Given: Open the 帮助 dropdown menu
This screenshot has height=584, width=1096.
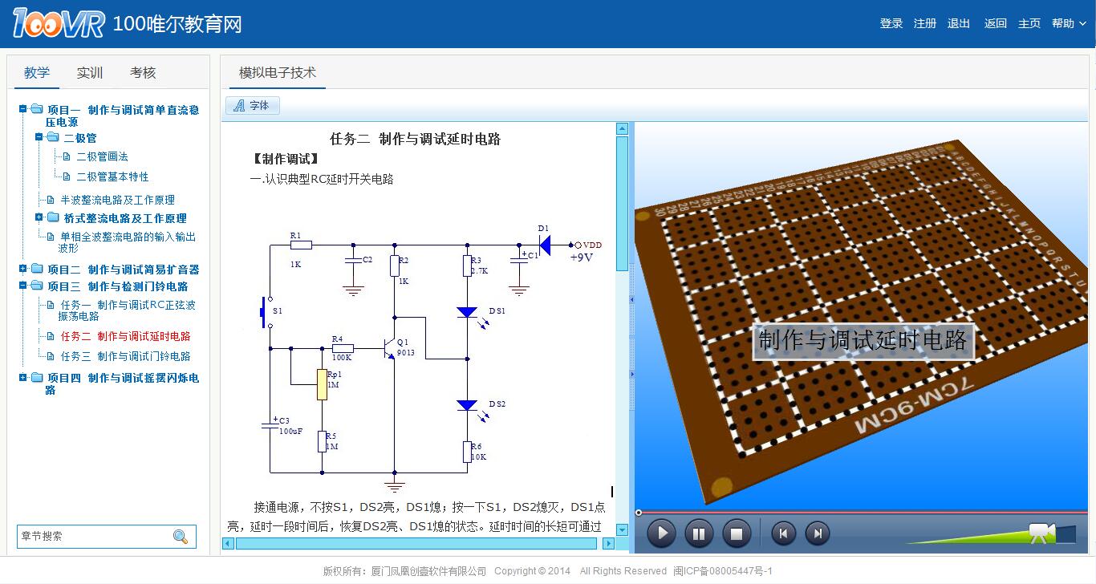Looking at the screenshot, I should point(1067,24).
